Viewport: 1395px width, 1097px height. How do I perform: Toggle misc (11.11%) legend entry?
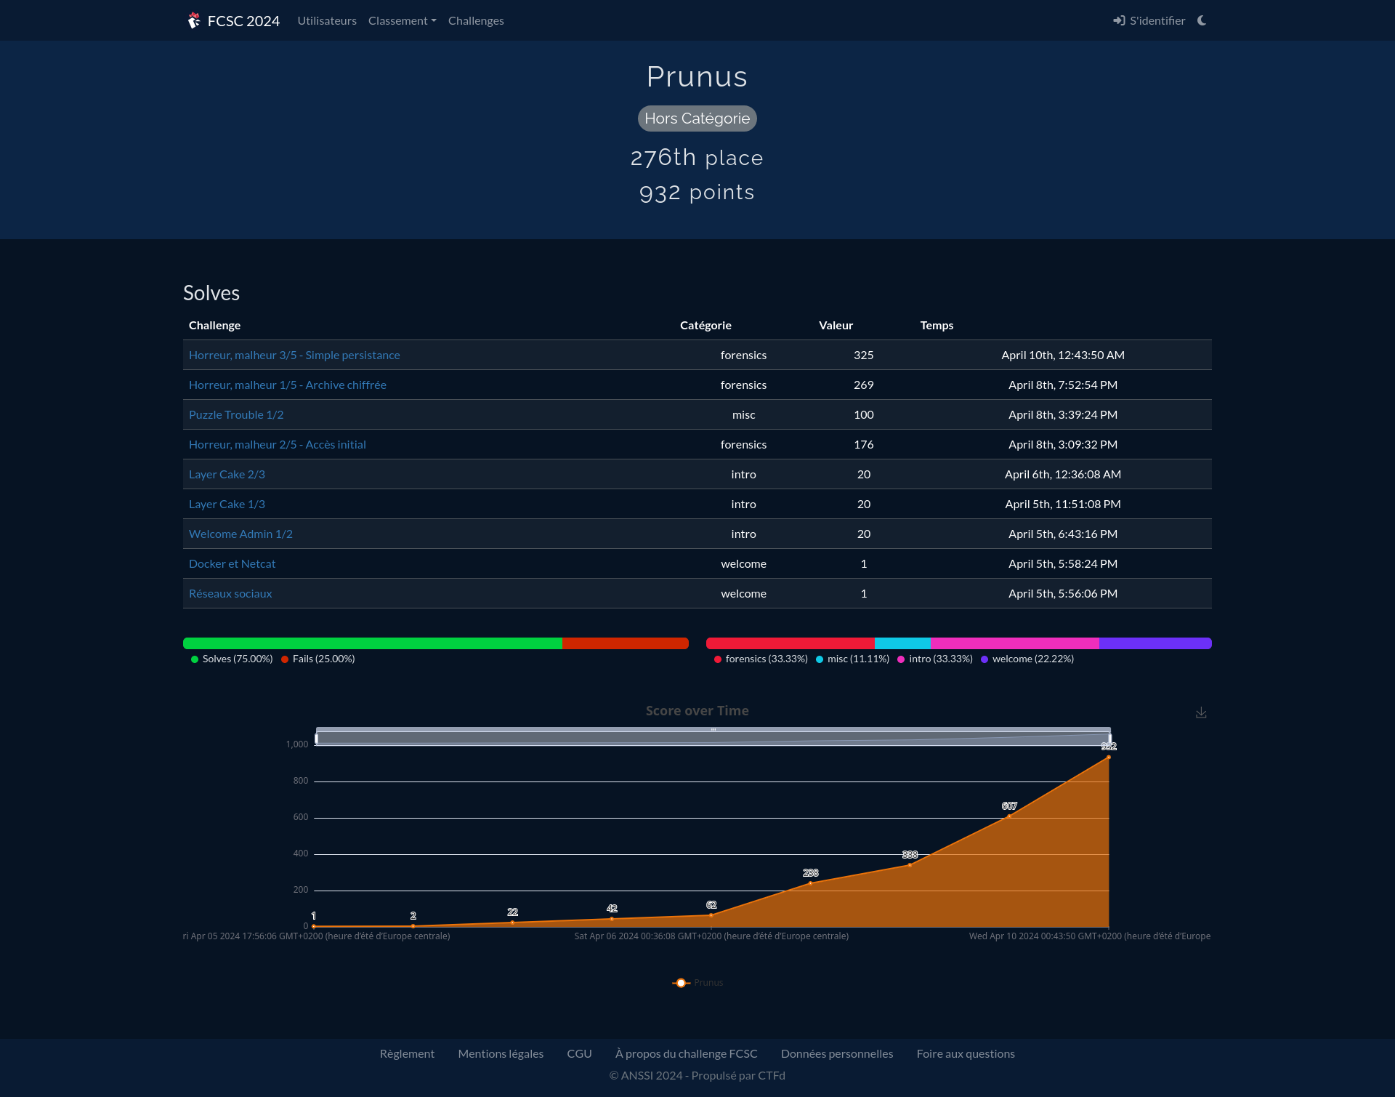pos(852,659)
